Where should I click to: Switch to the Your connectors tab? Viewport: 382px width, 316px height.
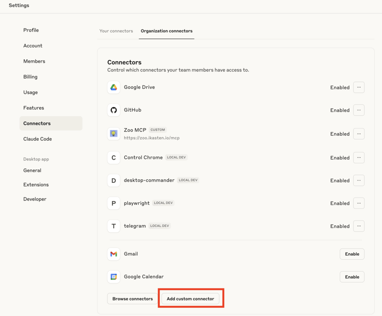pos(116,31)
